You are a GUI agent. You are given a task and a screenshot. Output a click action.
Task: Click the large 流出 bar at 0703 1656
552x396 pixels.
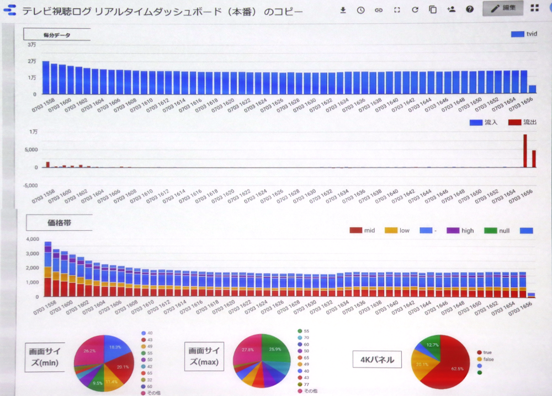tap(525, 150)
